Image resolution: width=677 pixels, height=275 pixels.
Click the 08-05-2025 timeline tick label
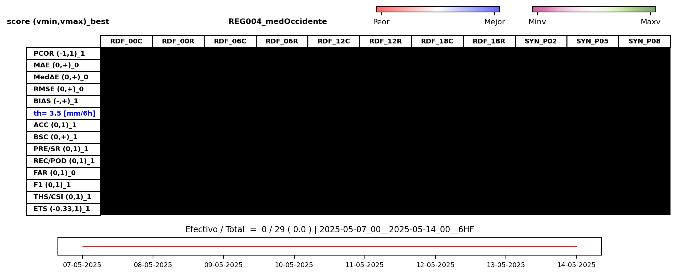[153, 265]
